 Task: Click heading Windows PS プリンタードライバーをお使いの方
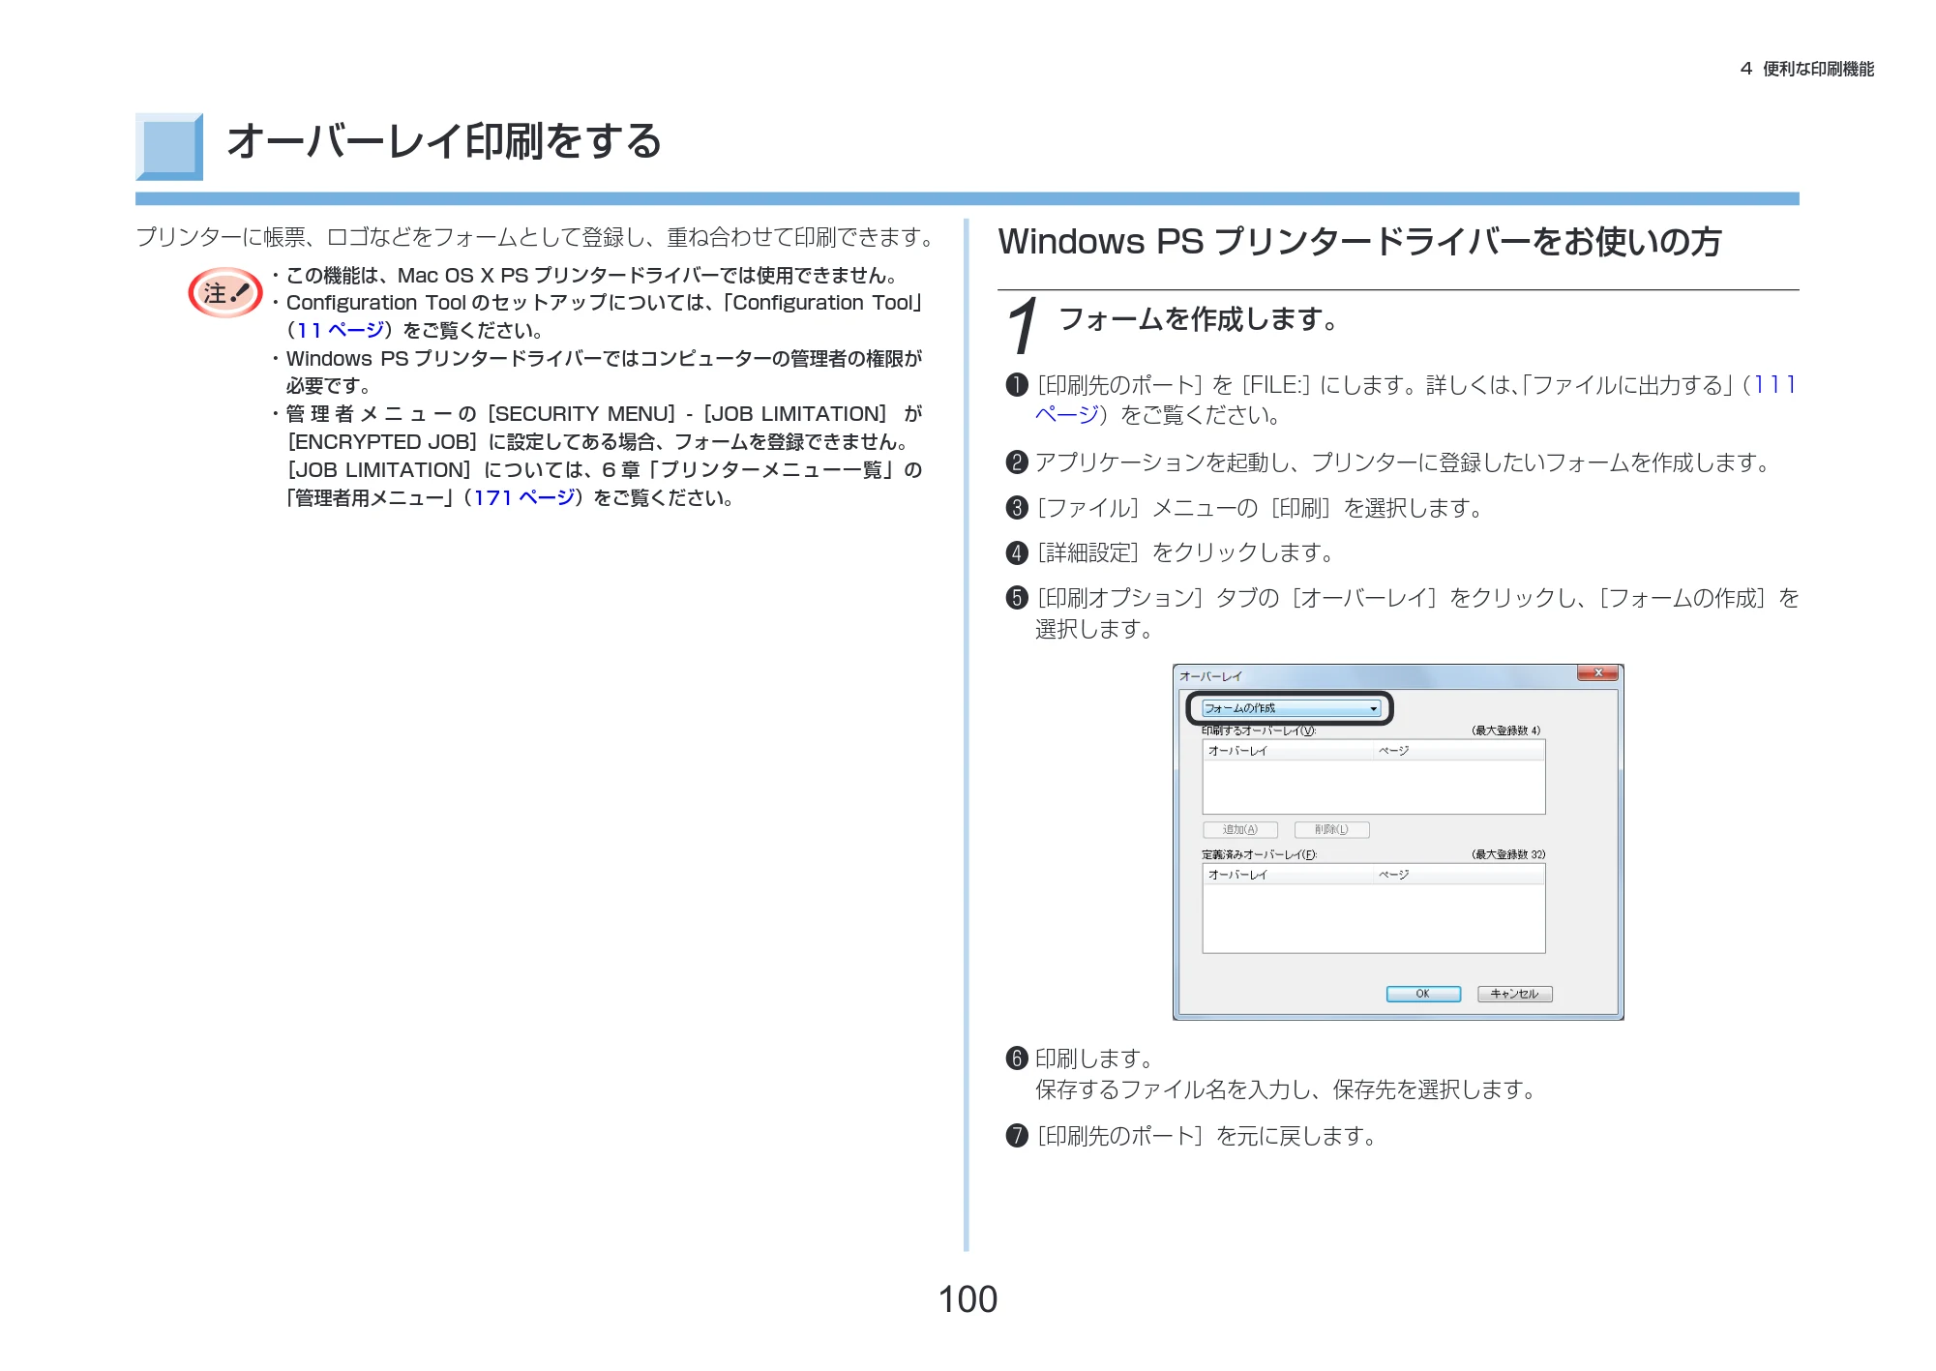(x=1359, y=242)
